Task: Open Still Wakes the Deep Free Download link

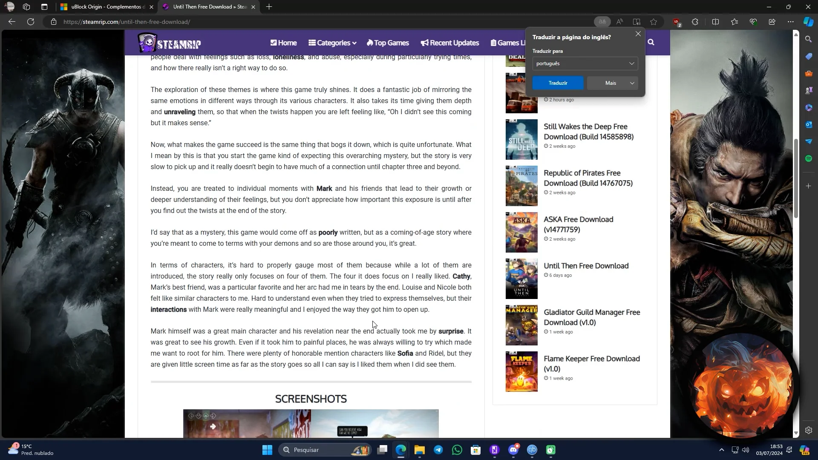Action: pyautogui.click(x=588, y=132)
